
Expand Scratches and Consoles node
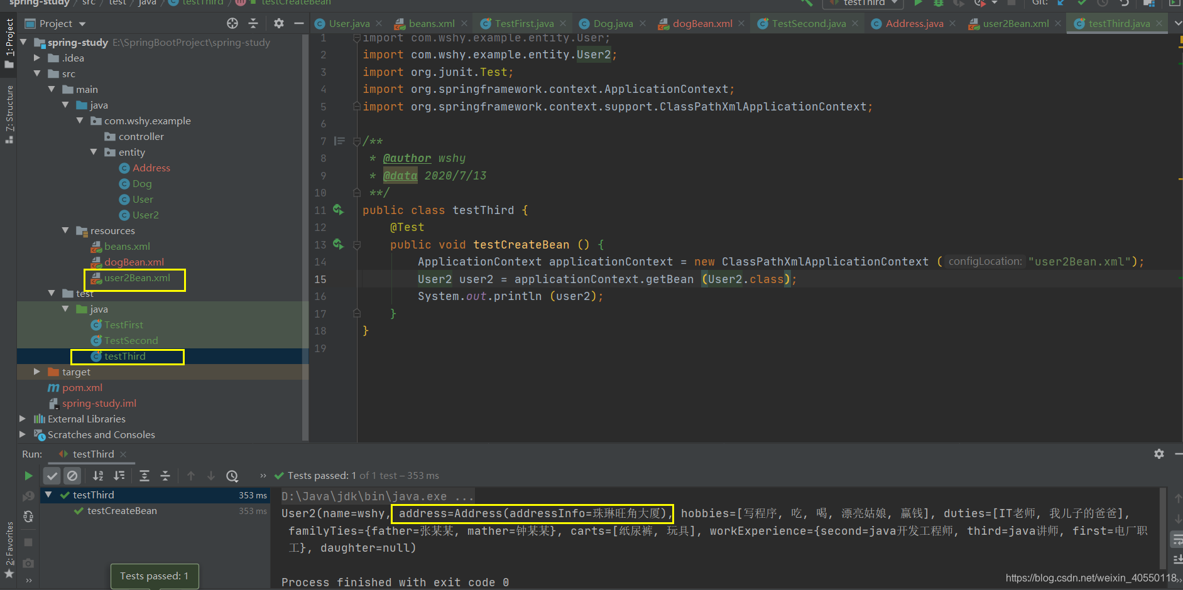pyautogui.click(x=23, y=434)
